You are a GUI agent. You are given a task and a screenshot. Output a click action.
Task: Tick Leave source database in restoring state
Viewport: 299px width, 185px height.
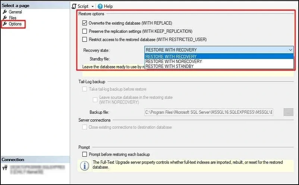coord(95,100)
